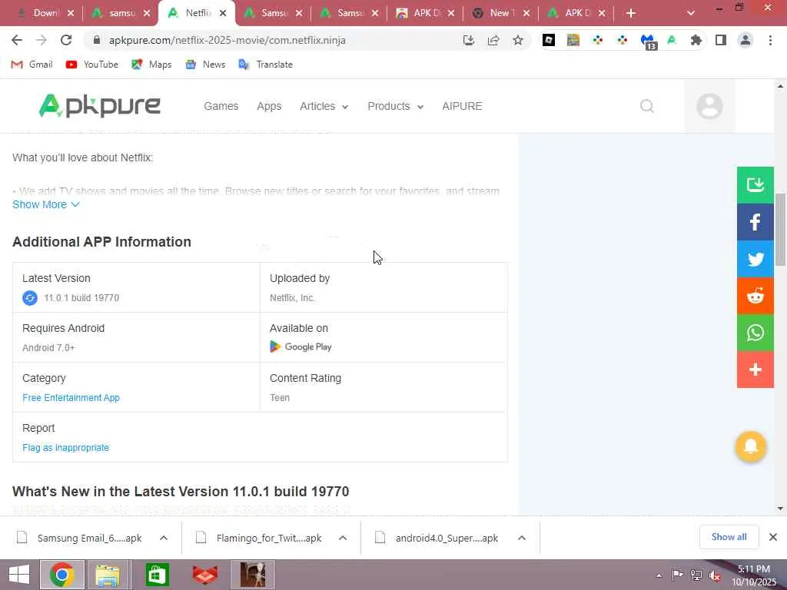The image size is (787, 590).
Task: Open more share options plus button
Action: pyautogui.click(x=755, y=370)
